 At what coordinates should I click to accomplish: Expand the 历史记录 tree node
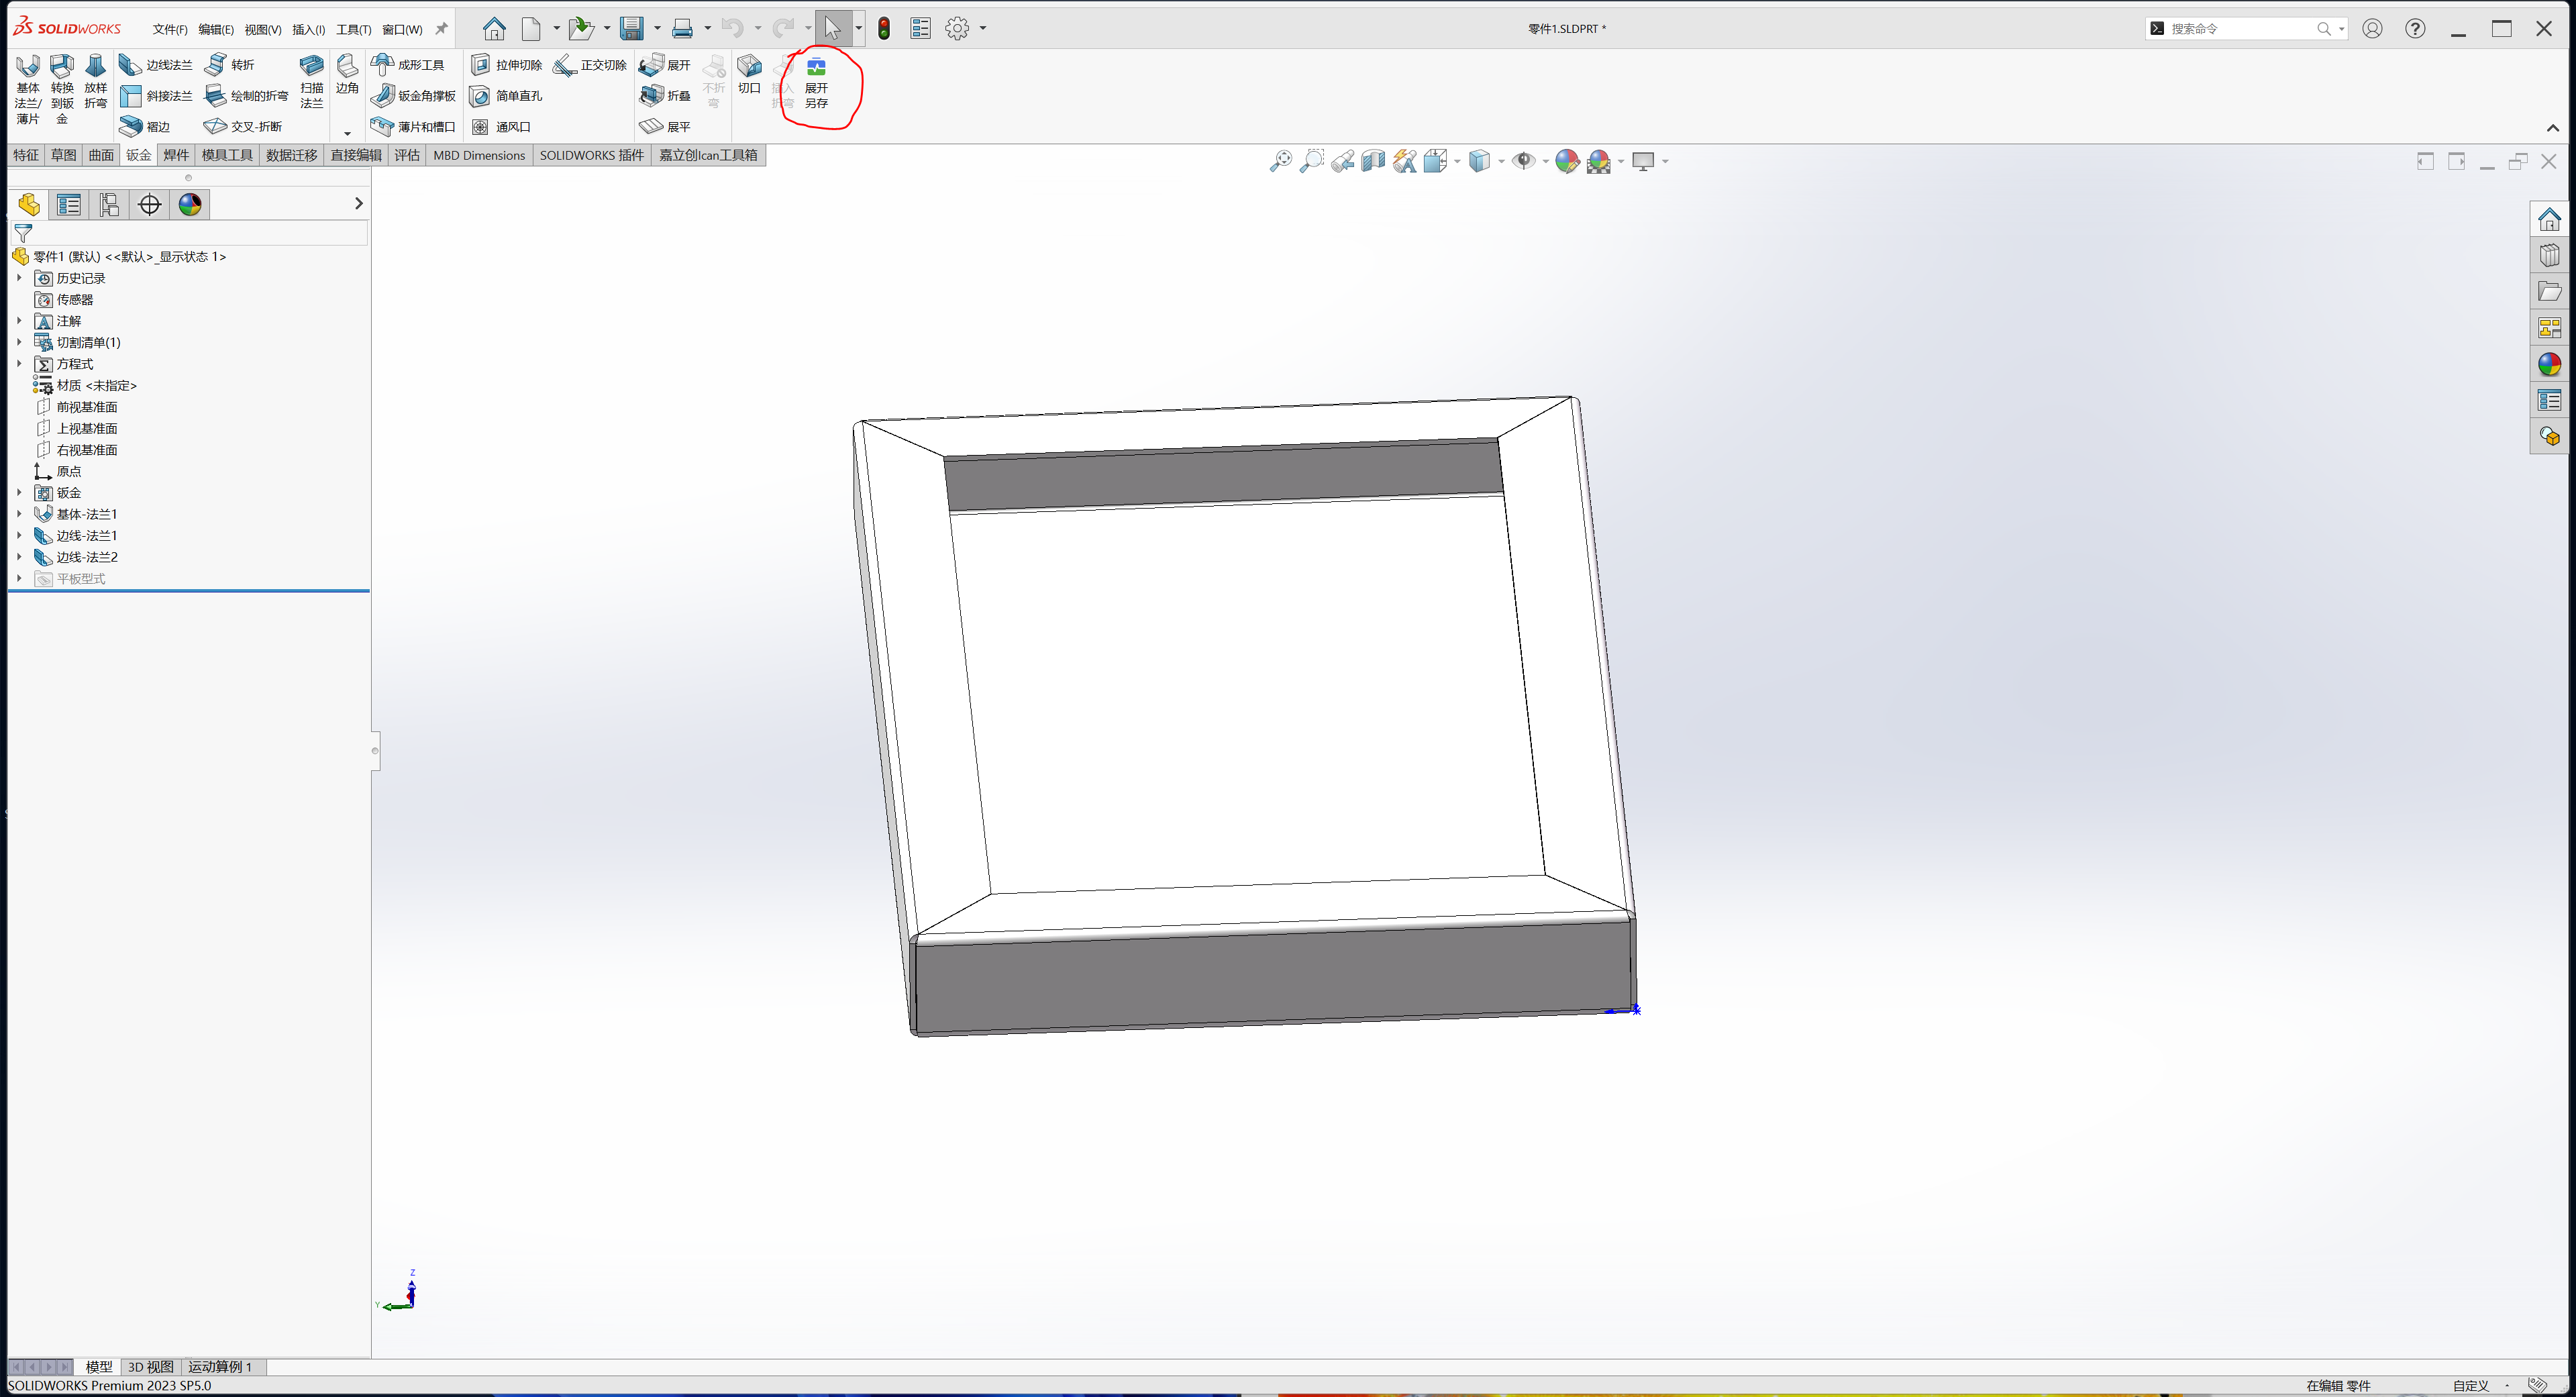(19, 278)
